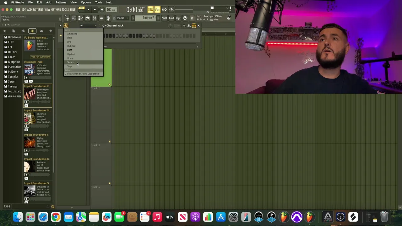Toggle the Shift modifier button

click(164, 18)
